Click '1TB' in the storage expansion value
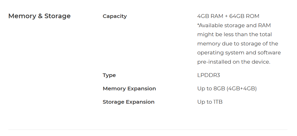 tap(218, 102)
